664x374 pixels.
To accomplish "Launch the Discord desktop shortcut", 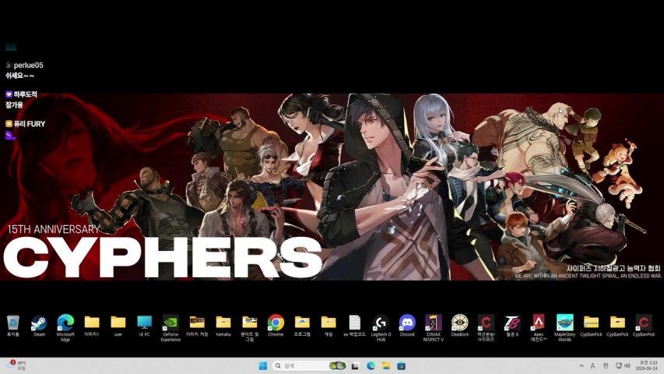I will point(407,325).
